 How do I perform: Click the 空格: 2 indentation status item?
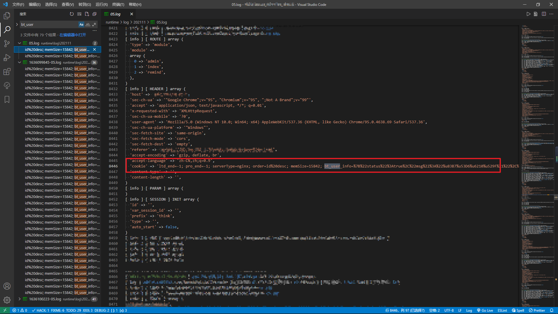[434, 310]
